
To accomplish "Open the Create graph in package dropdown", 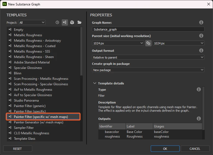I will pyautogui.click(x=148, y=70).
